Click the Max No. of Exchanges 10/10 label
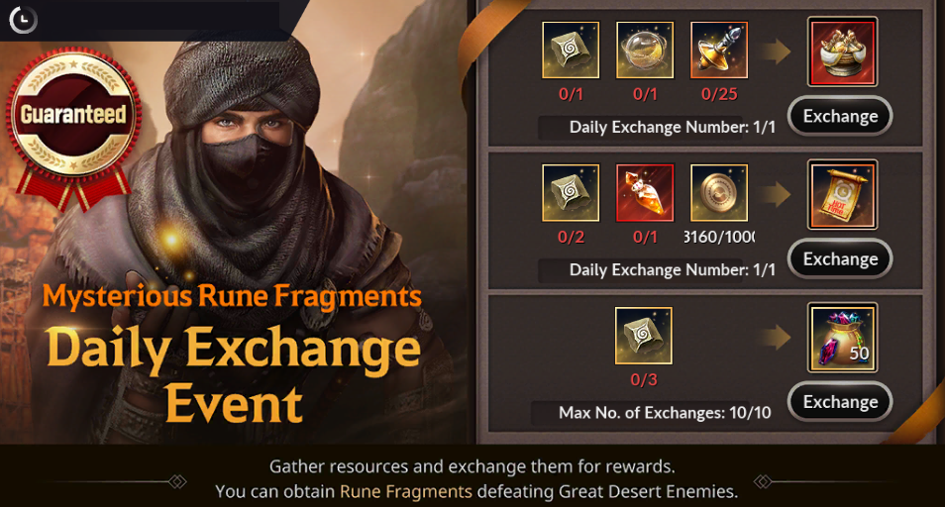This screenshot has width=945, height=507. coord(664,413)
